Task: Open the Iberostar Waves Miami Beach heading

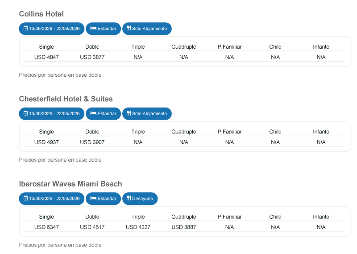Action: click(x=71, y=184)
